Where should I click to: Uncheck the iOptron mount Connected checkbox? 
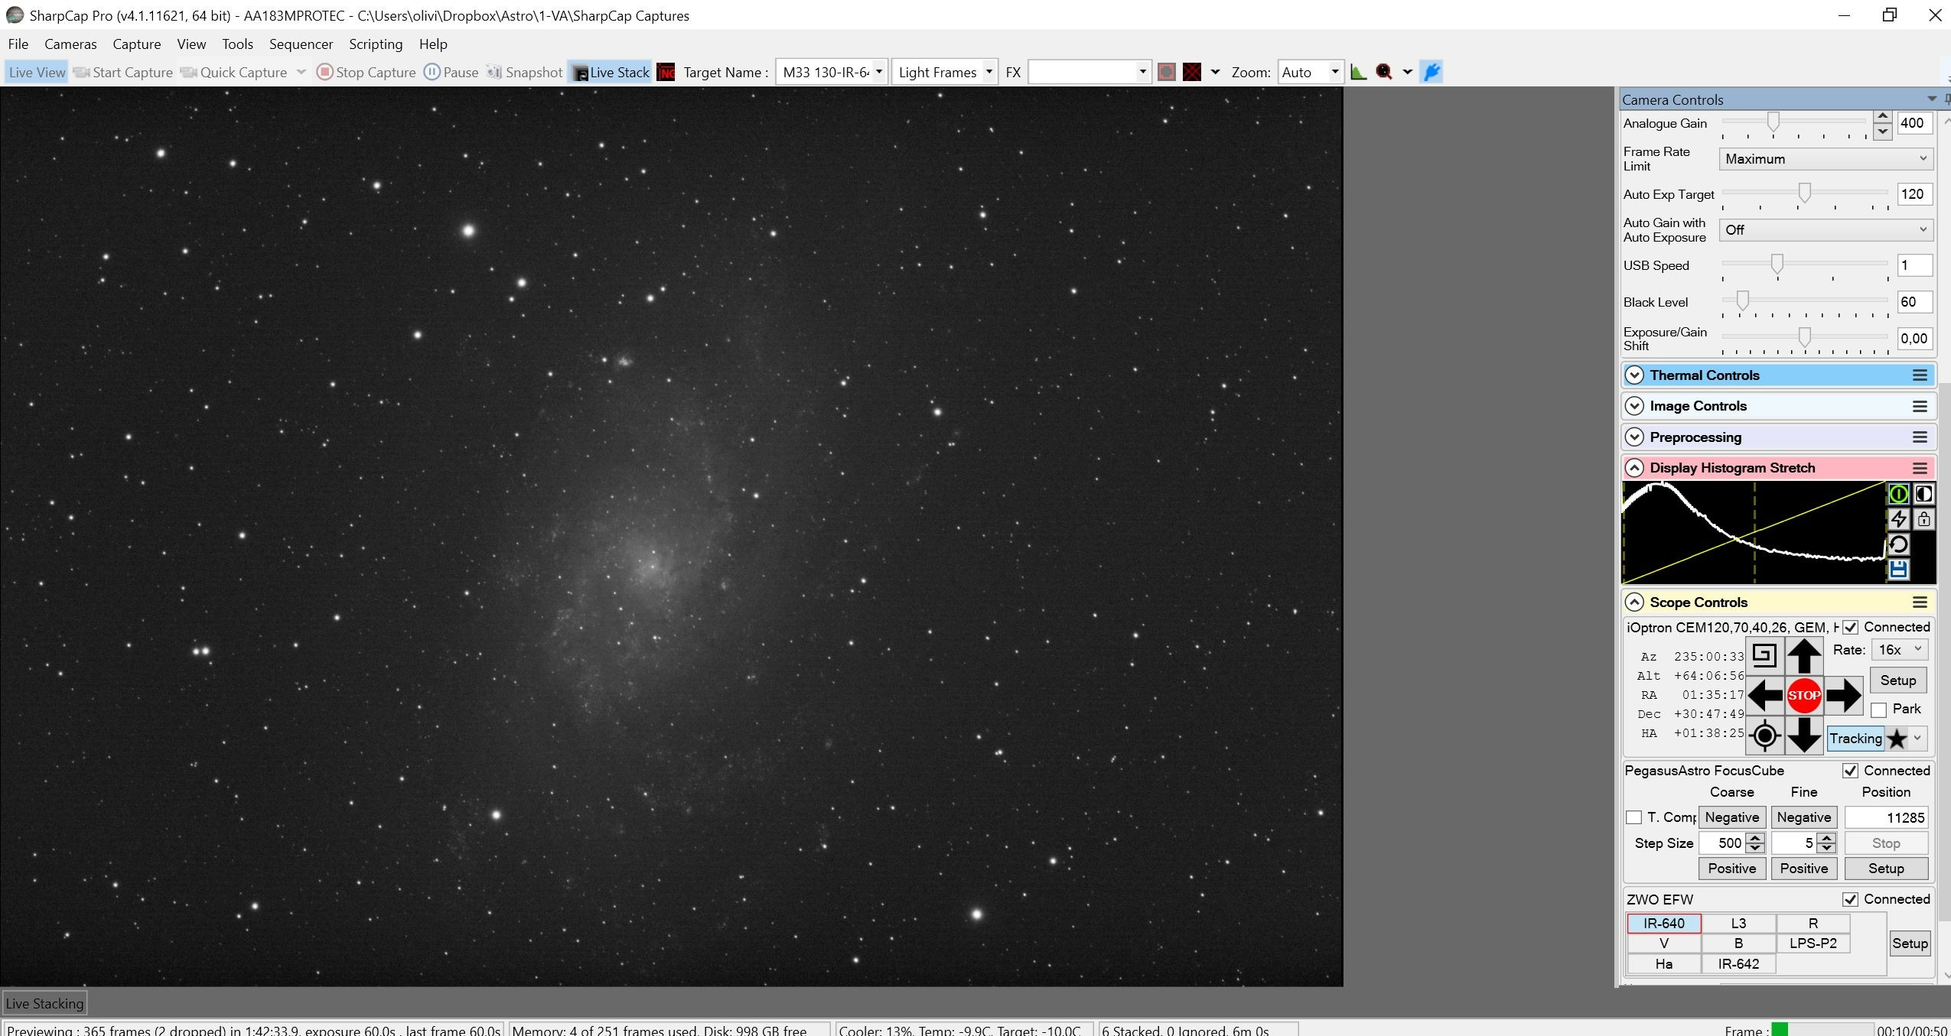1851,627
